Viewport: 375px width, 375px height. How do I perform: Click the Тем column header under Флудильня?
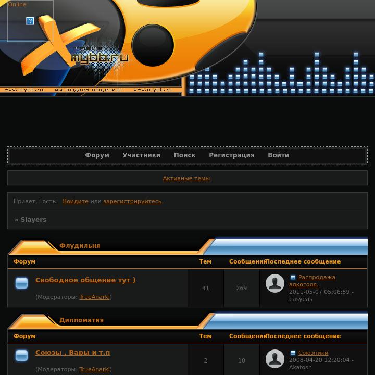205,261
